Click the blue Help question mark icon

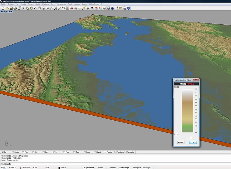coord(128,8)
